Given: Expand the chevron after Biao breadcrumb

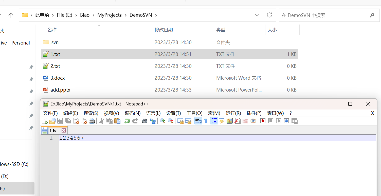Looking at the screenshot, I should click(94, 15).
